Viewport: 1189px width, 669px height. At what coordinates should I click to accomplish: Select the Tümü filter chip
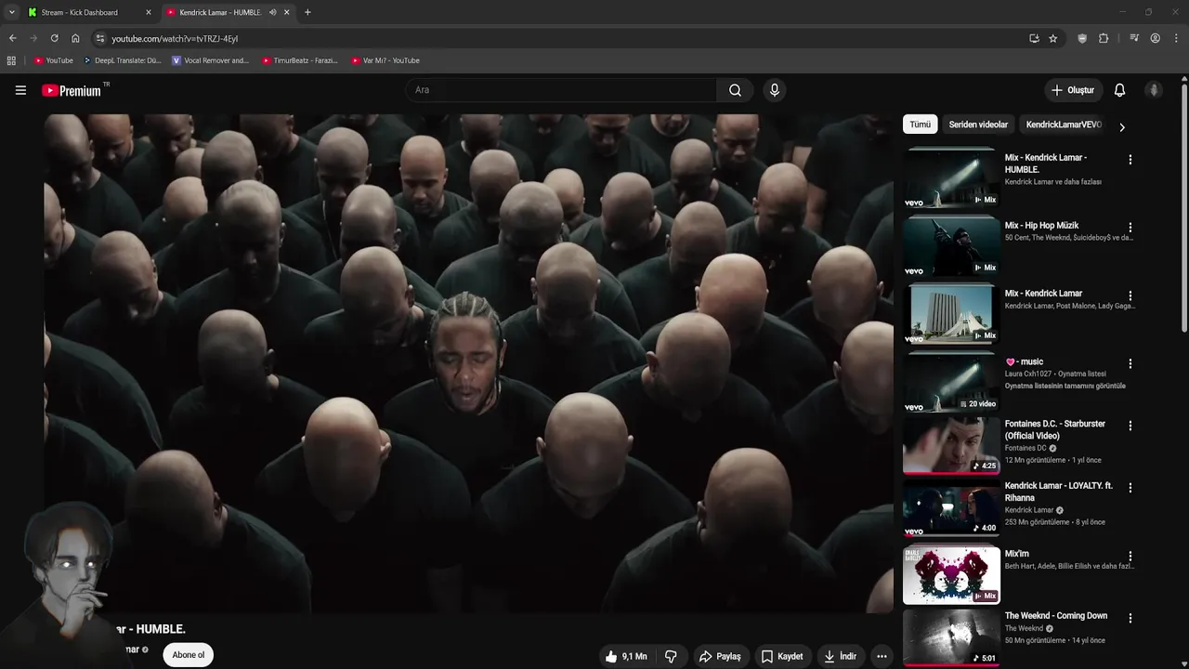click(x=920, y=125)
